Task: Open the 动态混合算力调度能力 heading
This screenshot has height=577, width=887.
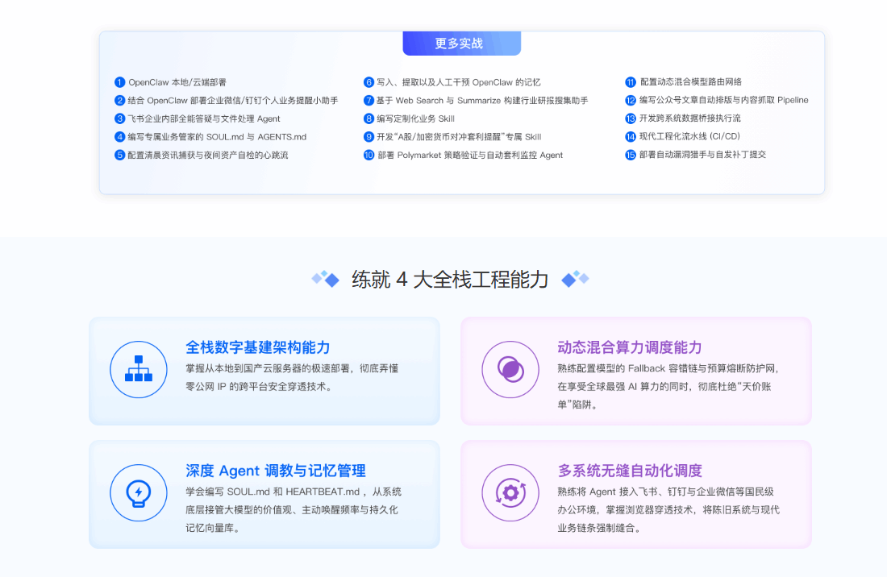Action: tap(630, 347)
